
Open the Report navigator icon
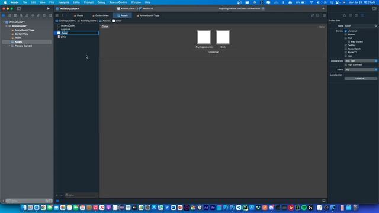(50, 15)
